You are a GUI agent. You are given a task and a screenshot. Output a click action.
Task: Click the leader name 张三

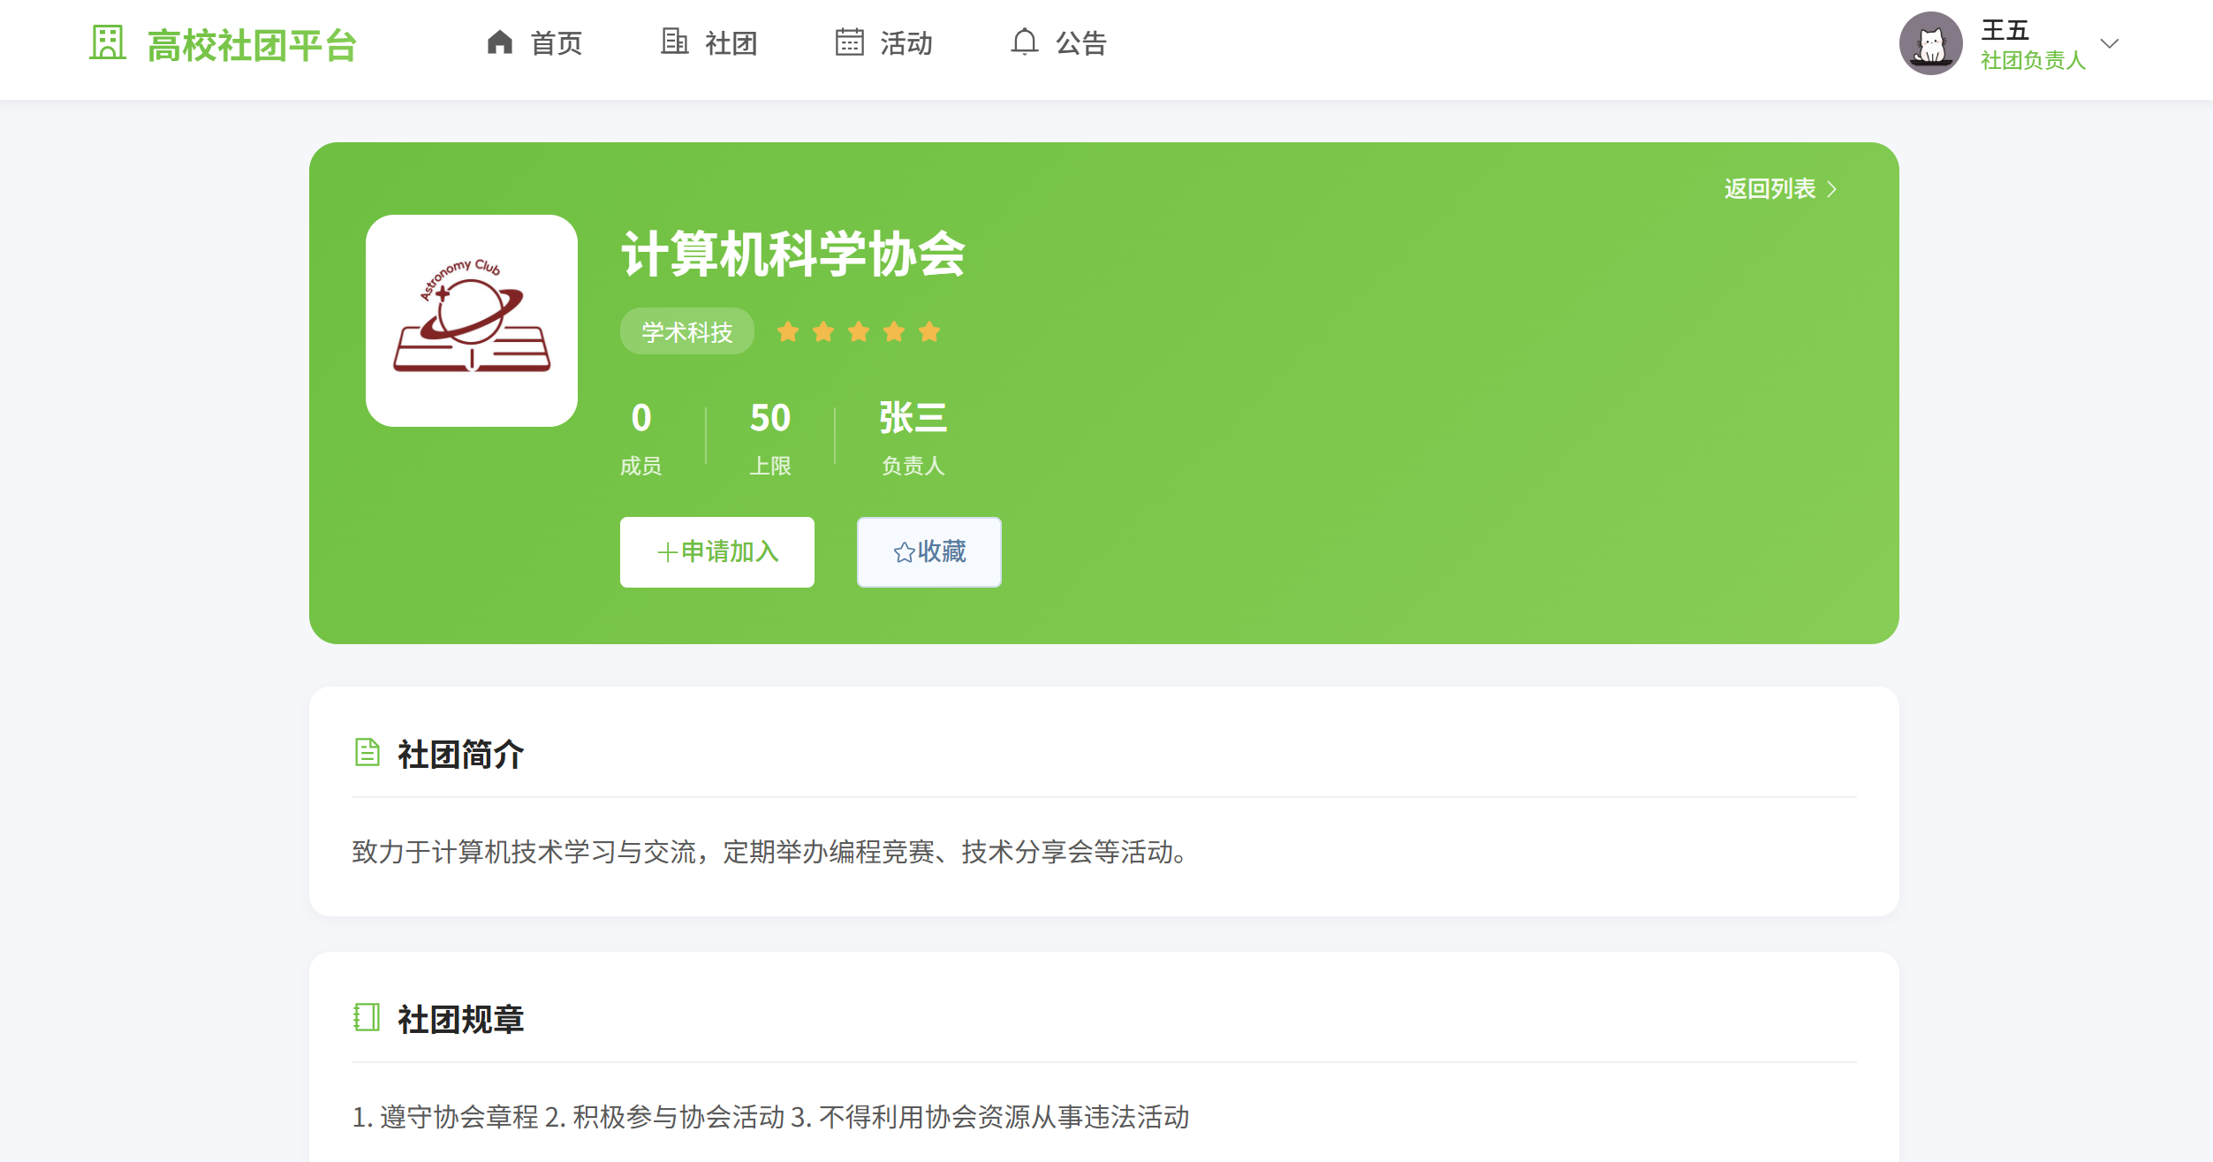913,418
